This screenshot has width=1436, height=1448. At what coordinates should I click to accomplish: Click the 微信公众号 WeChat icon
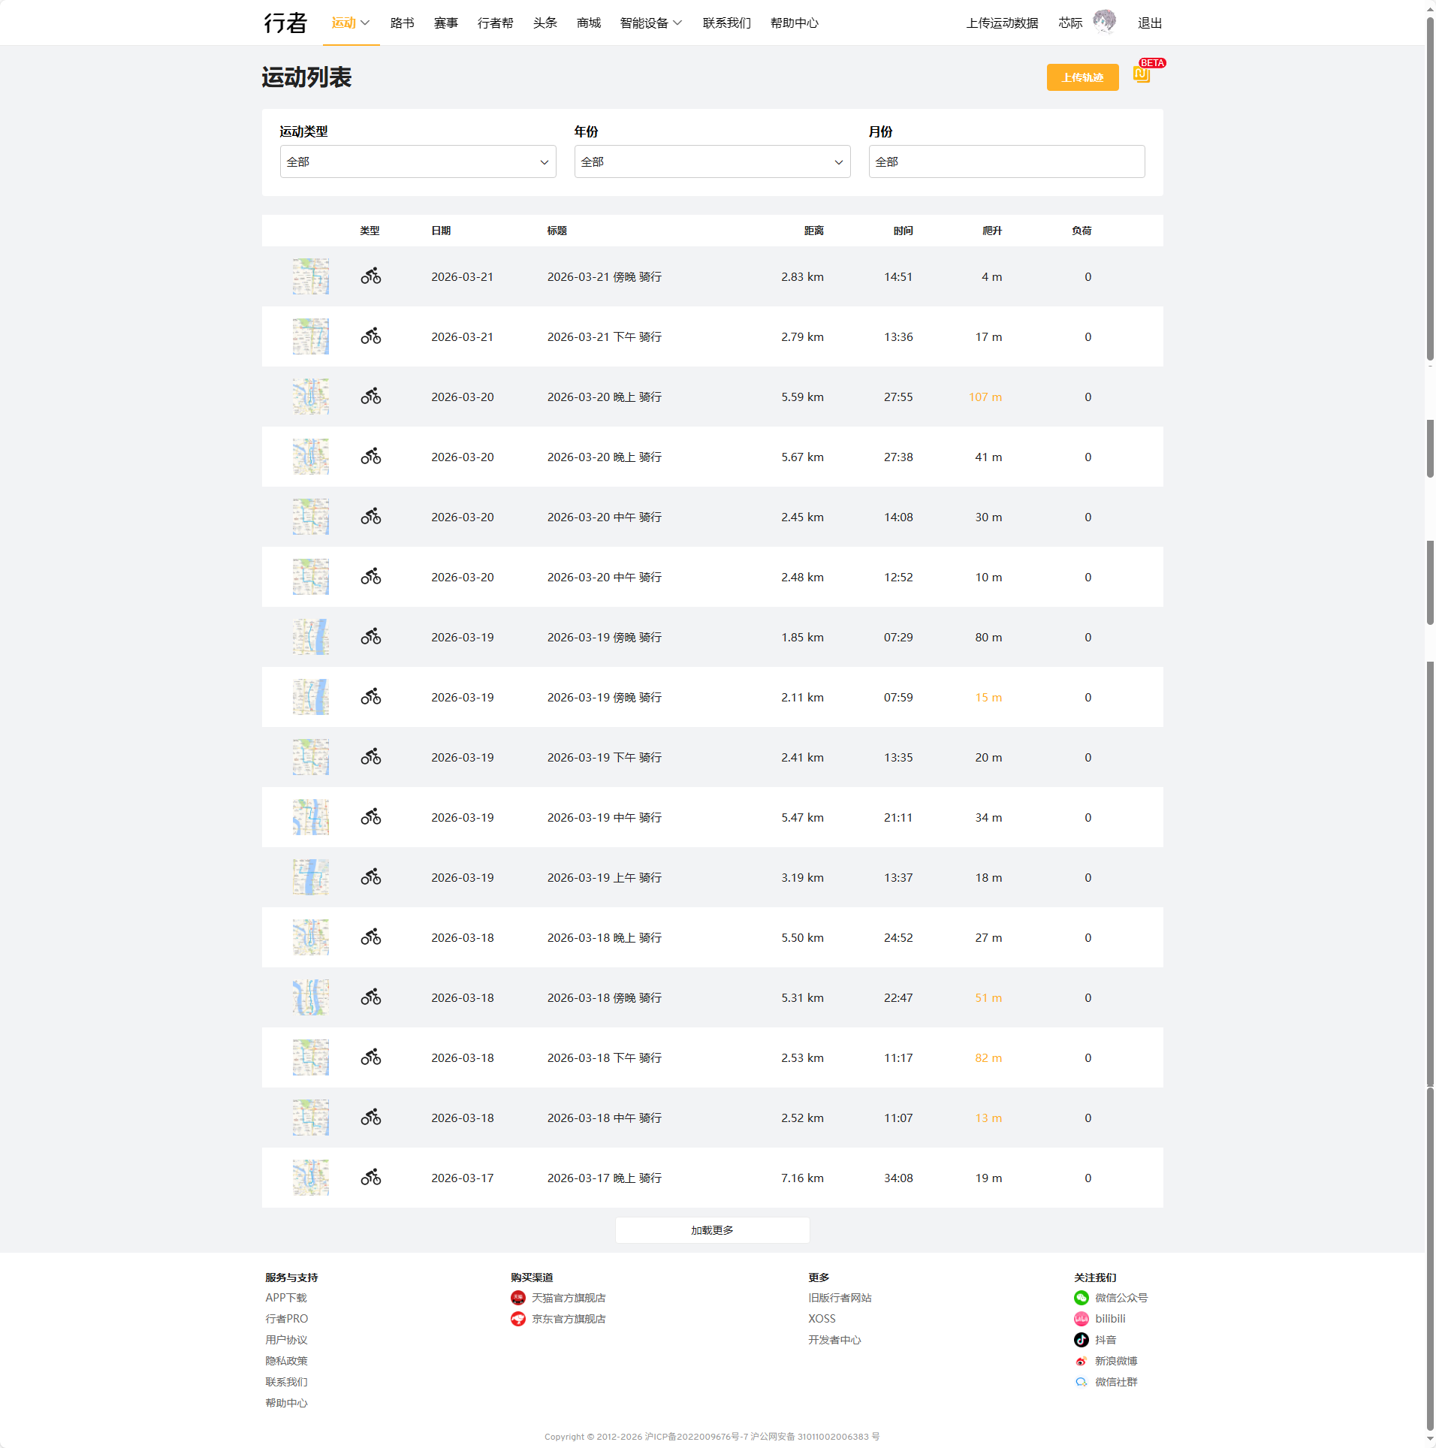click(1082, 1298)
